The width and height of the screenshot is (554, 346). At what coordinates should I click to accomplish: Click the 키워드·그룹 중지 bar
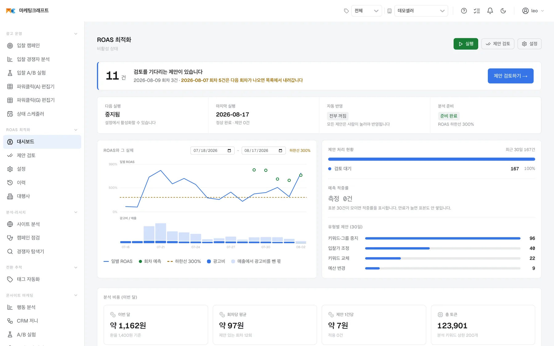tap(443, 238)
